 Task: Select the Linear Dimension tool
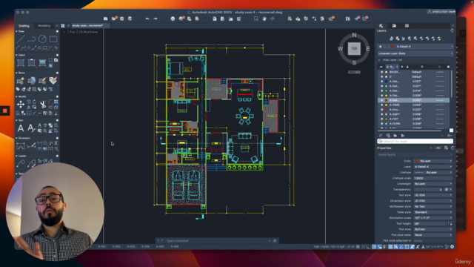[21, 147]
